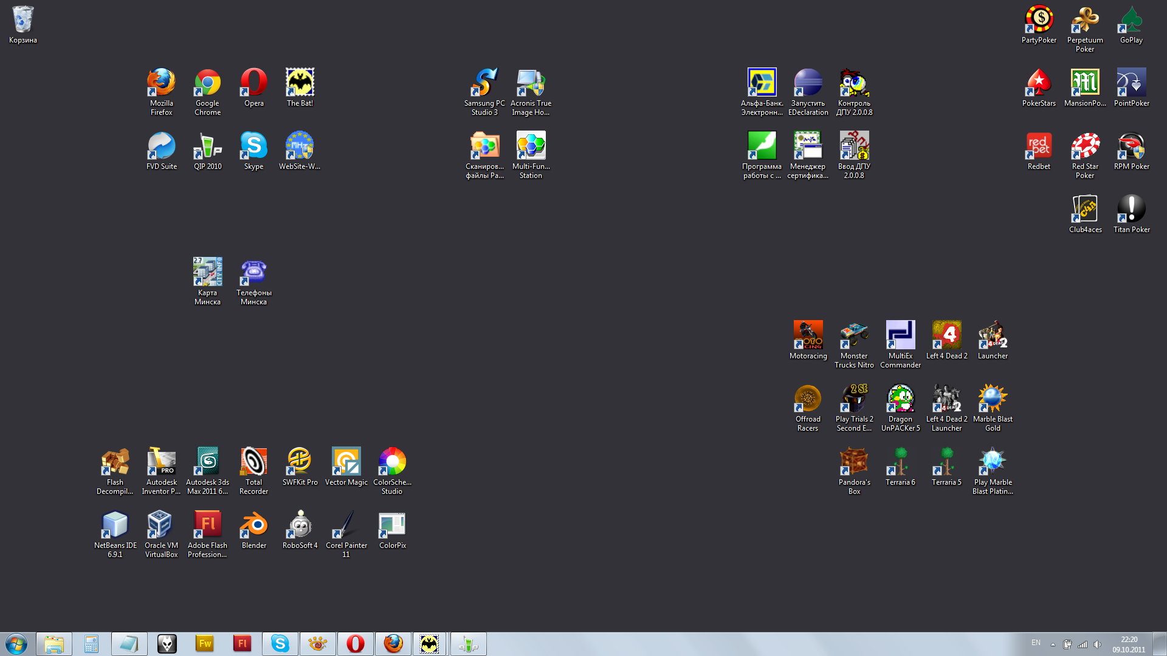The width and height of the screenshot is (1167, 656).
Task: Open the Windows Start menu orb
Action: point(16,644)
